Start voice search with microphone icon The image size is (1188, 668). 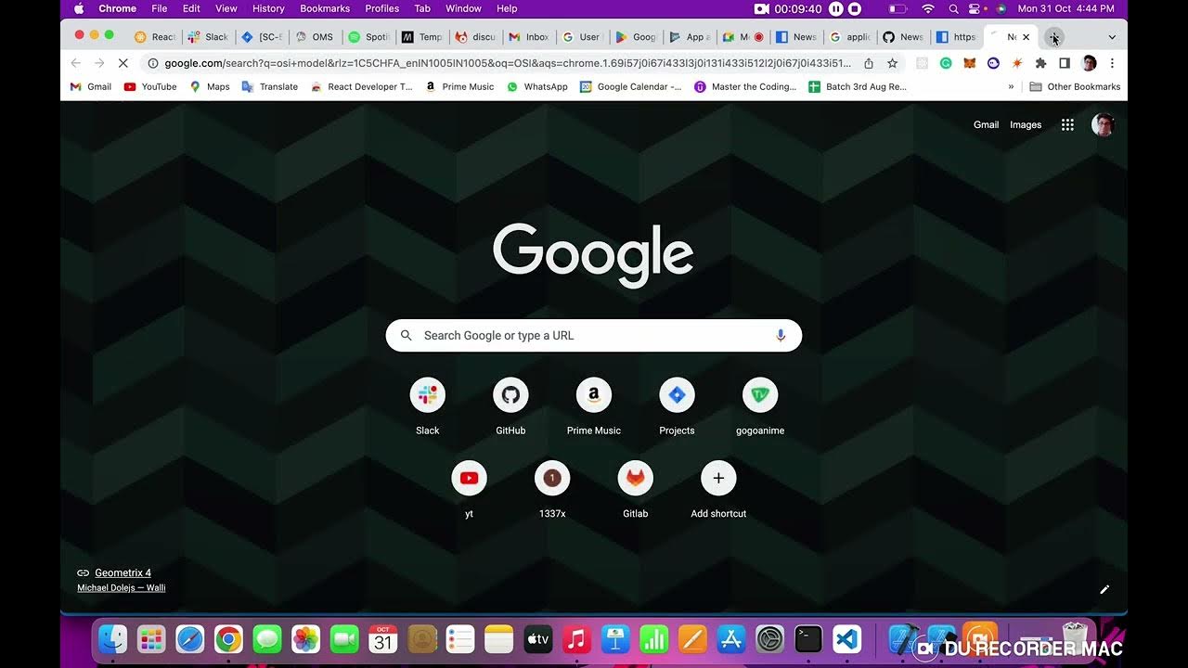point(781,335)
